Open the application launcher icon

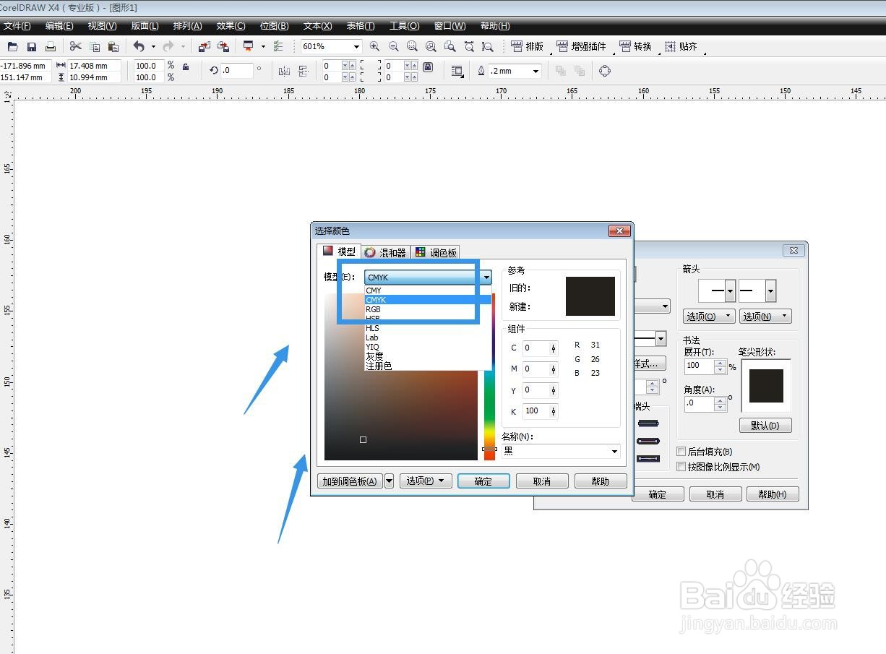pos(248,46)
